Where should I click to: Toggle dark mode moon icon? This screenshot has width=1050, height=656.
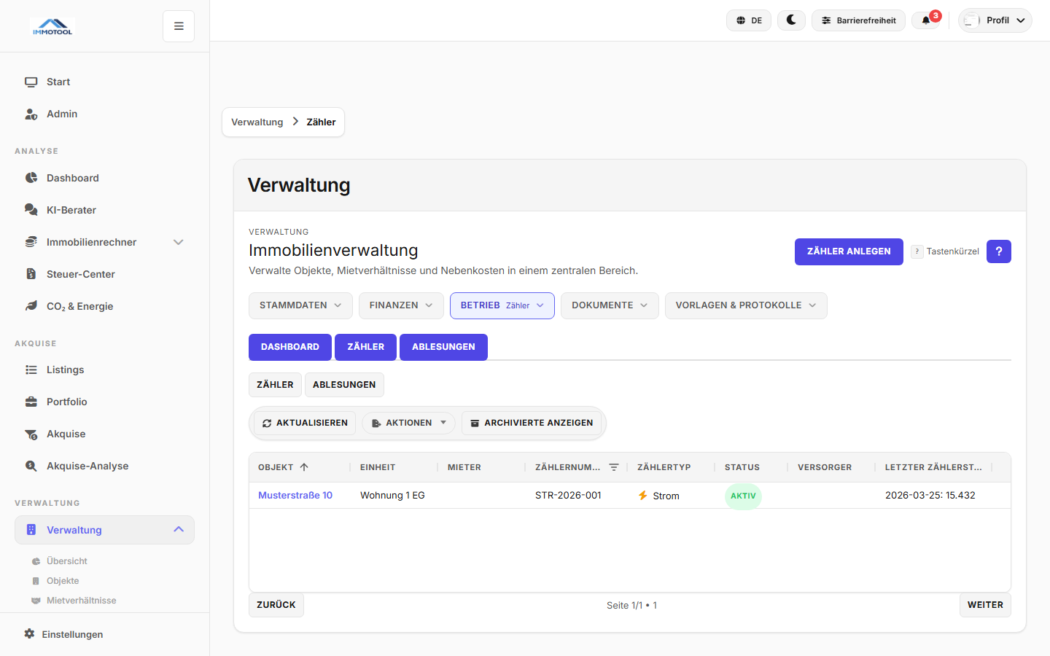pyautogui.click(x=791, y=20)
